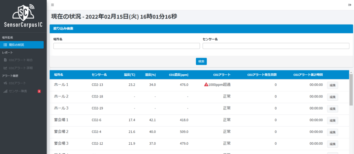
Task: Click the logout icon at top right
Action: click(x=350, y=5)
